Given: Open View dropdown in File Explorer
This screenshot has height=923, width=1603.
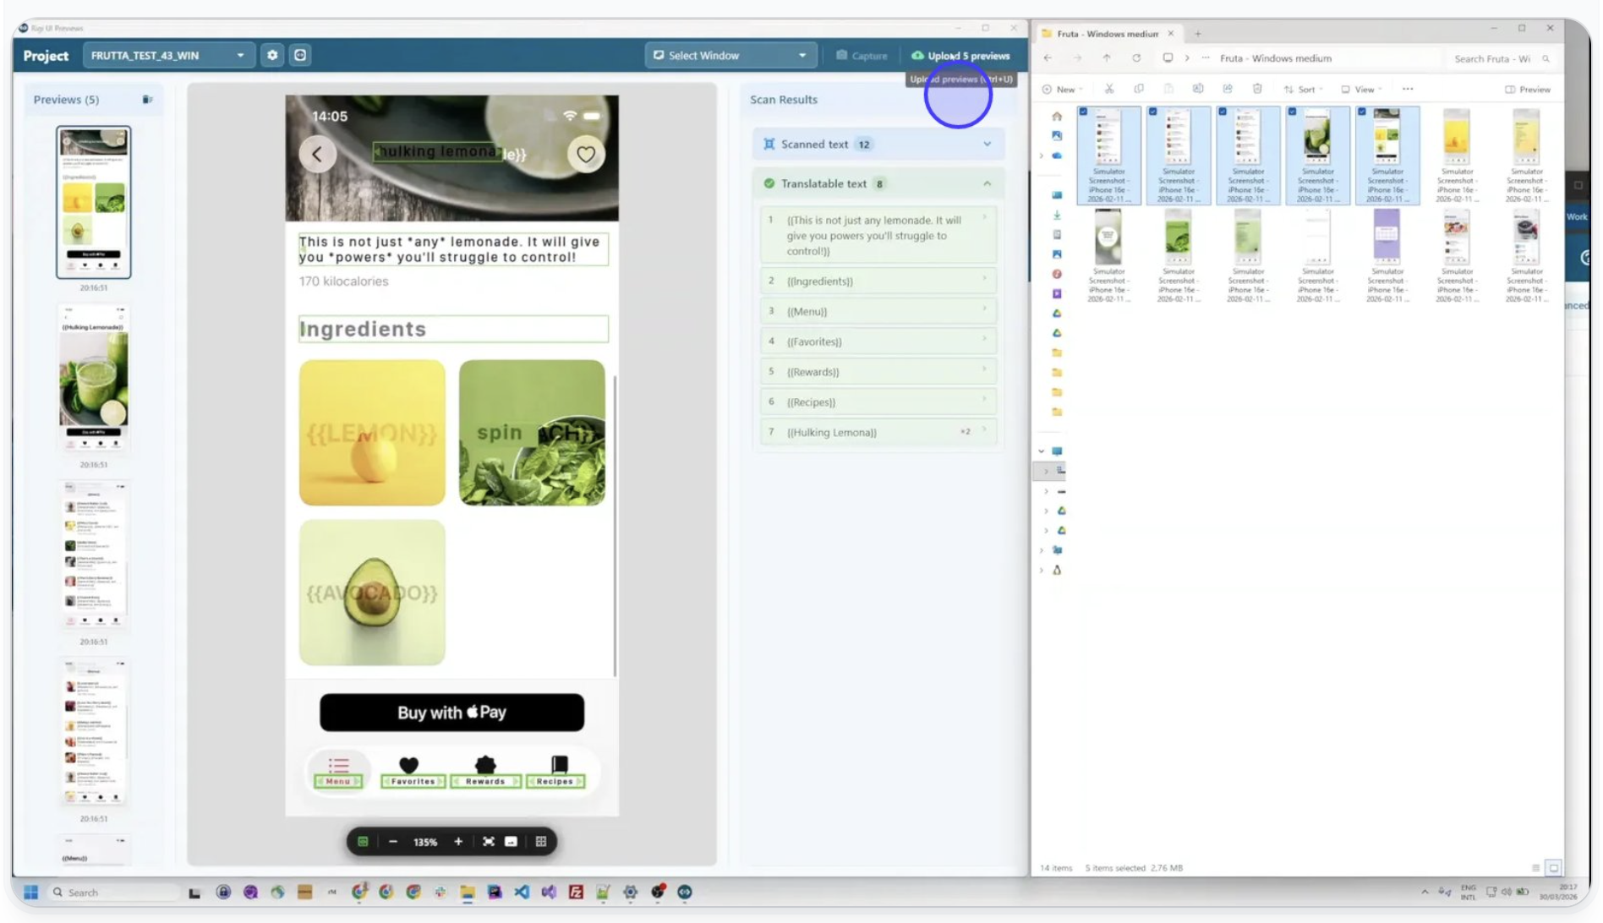Looking at the screenshot, I should click(x=1362, y=89).
